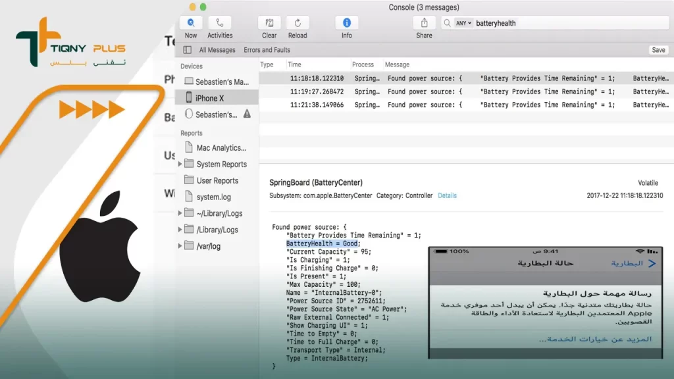674x379 pixels.
Task: Expand the /var/log tree item
Action: [x=180, y=246]
